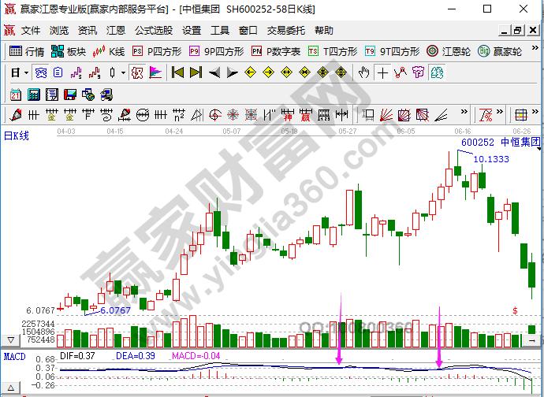Switch to K线 candlestick chart

click(x=109, y=52)
